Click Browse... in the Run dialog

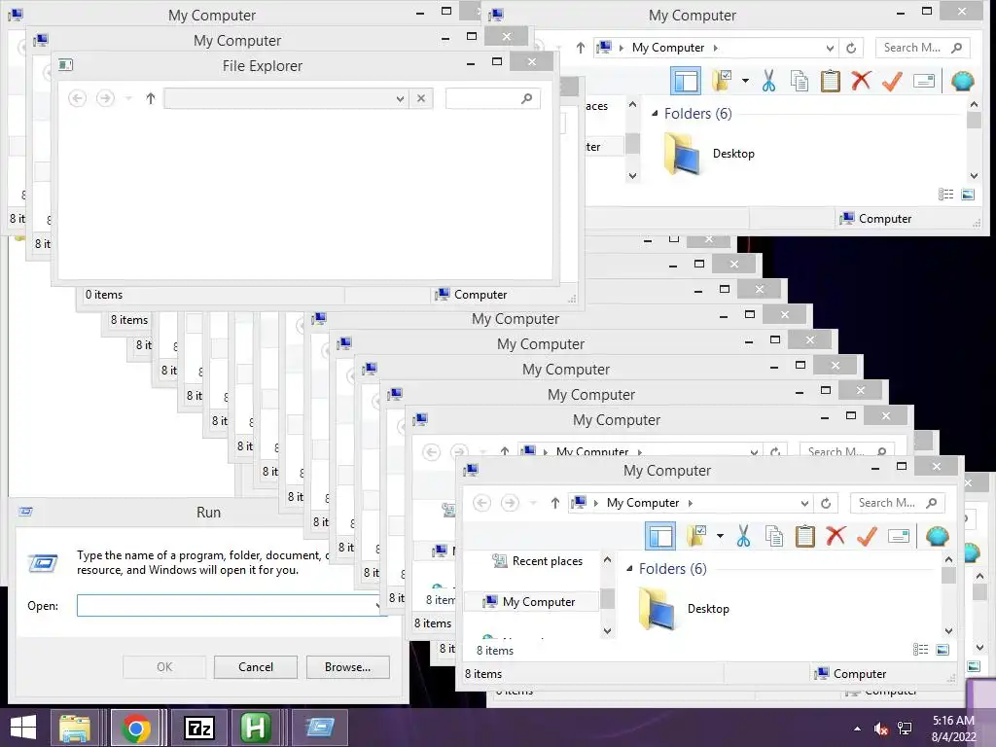pos(347,667)
